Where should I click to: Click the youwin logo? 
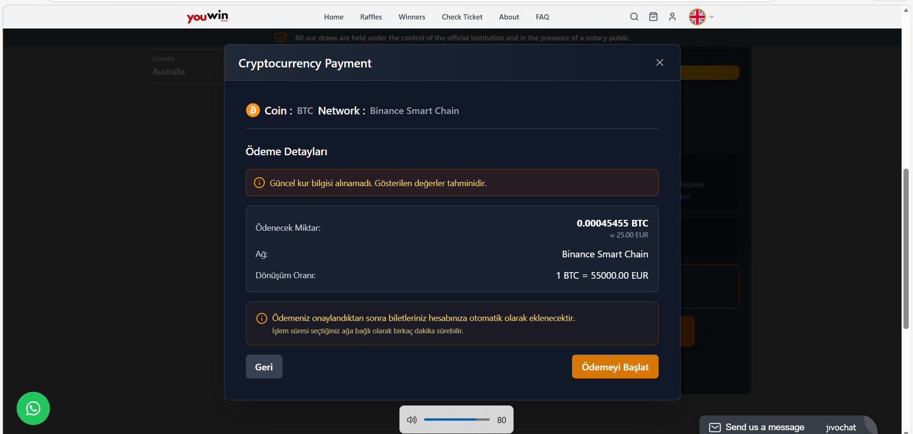[x=207, y=17]
